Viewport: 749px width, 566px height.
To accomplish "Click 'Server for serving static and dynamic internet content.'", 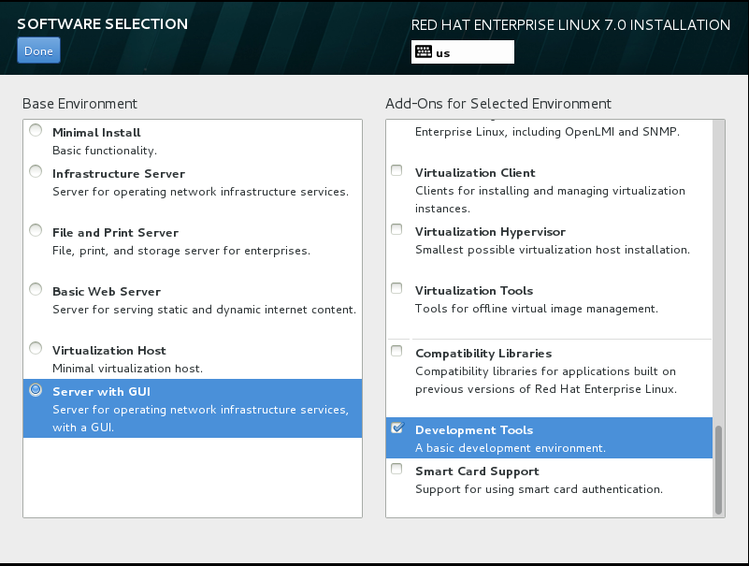I will [x=205, y=310].
